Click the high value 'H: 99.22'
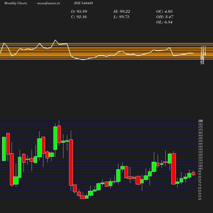213x213 pixels. point(122,12)
